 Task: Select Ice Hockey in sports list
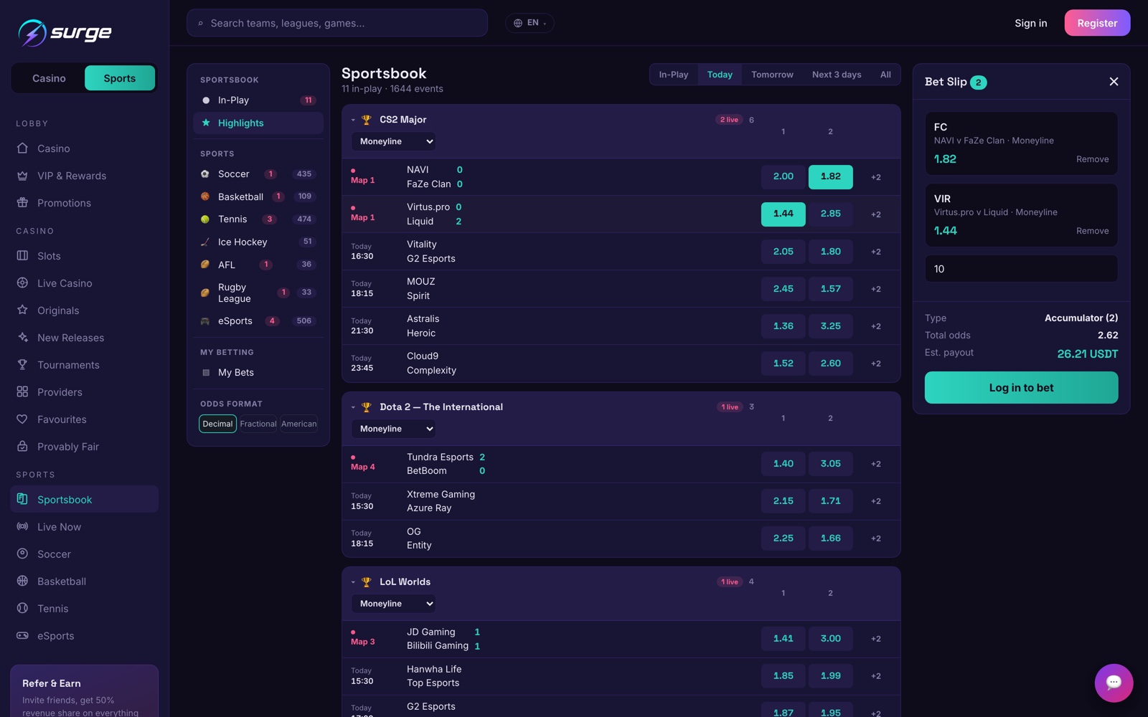pos(258,242)
